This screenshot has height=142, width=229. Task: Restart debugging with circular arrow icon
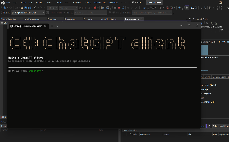123,8
